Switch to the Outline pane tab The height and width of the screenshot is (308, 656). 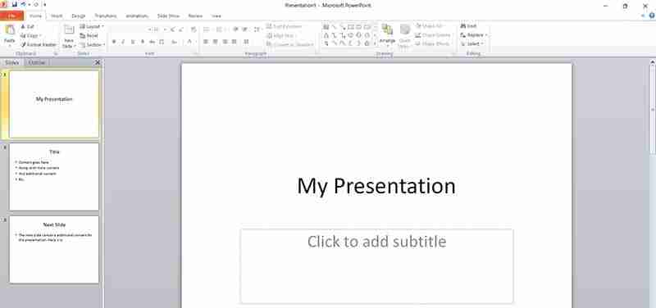pyautogui.click(x=37, y=62)
